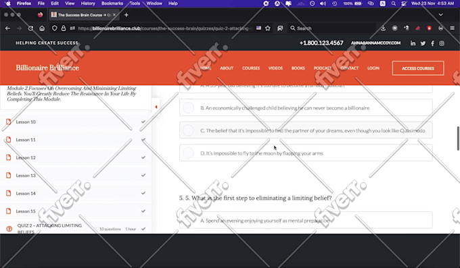This screenshot has height=268, width=460.
Task: Click the browser Search field
Action: coord(331,28)
